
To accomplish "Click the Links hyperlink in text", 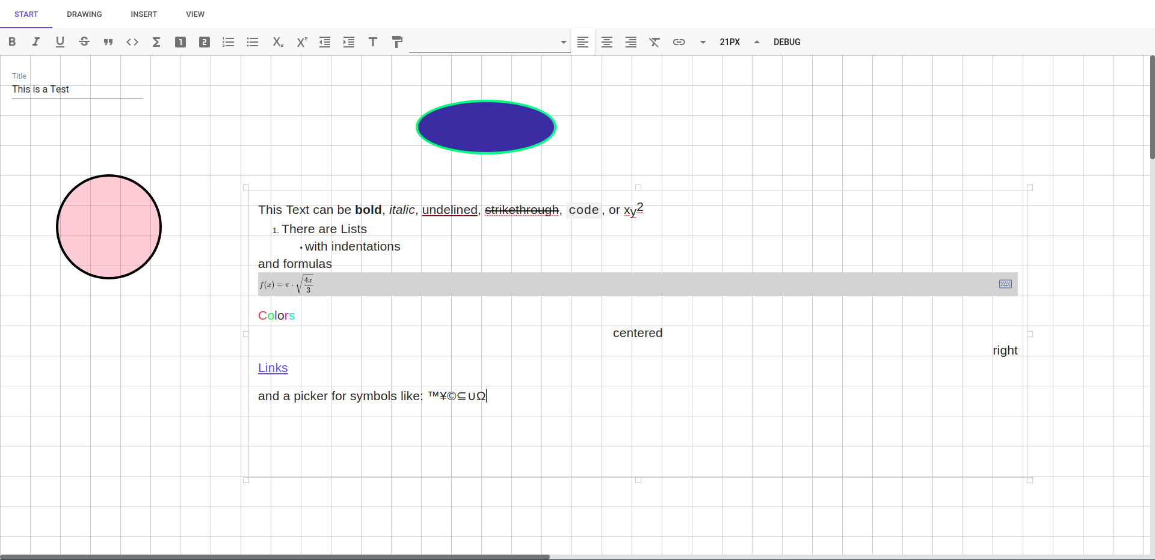I will coord(273,368).
